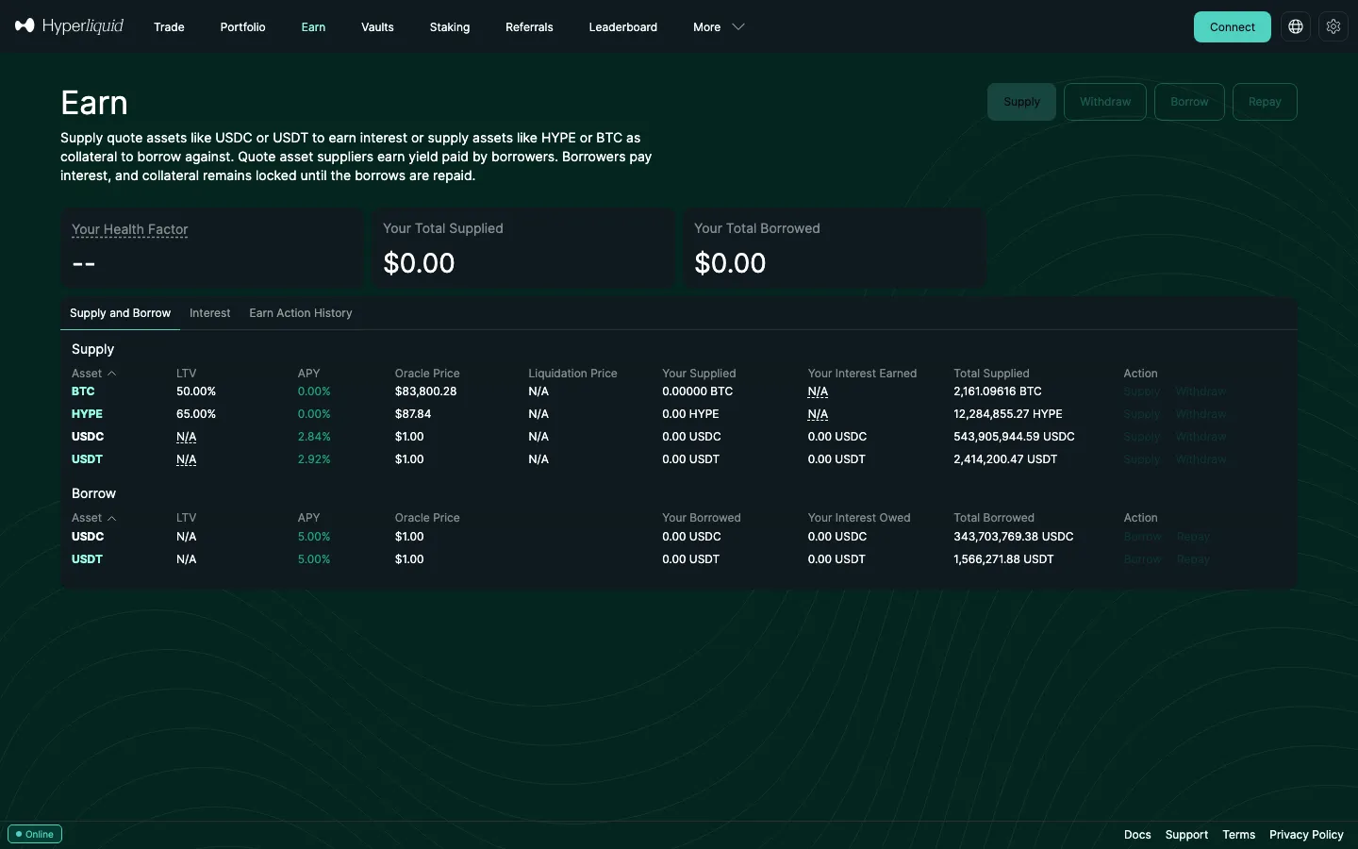Open the Support footer link
The width and height of the screenshot is (1358, 849).
[x=1186, y=835]
